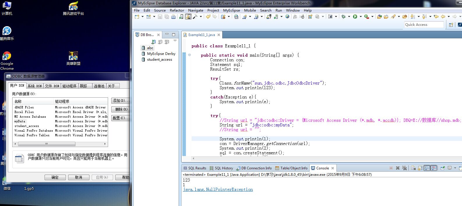Click the Save toolbar icon

160,17
